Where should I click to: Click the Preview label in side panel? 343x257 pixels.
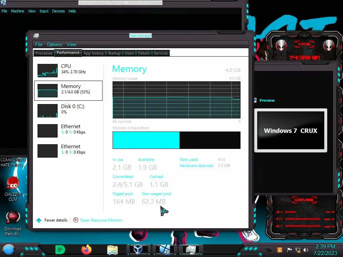[x=267, y=100]
